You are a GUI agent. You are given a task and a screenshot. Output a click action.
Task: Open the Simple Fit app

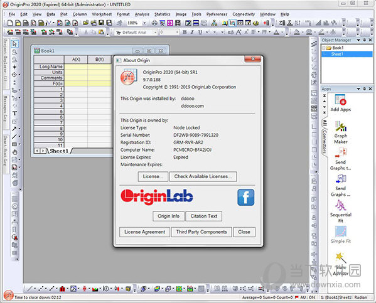pyautogui.click(x=340, y=235)
